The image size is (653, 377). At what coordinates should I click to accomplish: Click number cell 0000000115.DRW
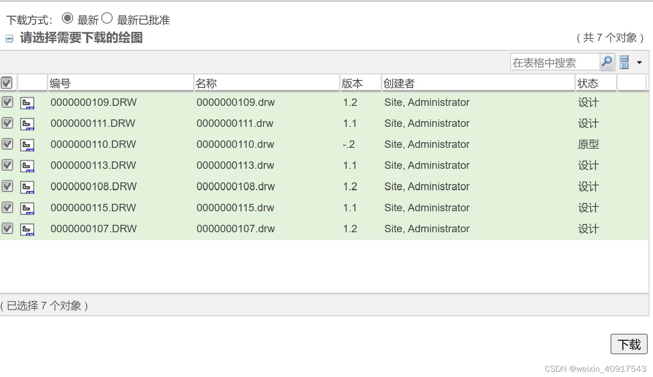click(x=93, y=208)
